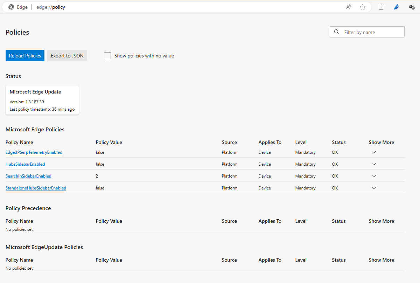Click Show More header in Edge Policies table

[381, 142]
